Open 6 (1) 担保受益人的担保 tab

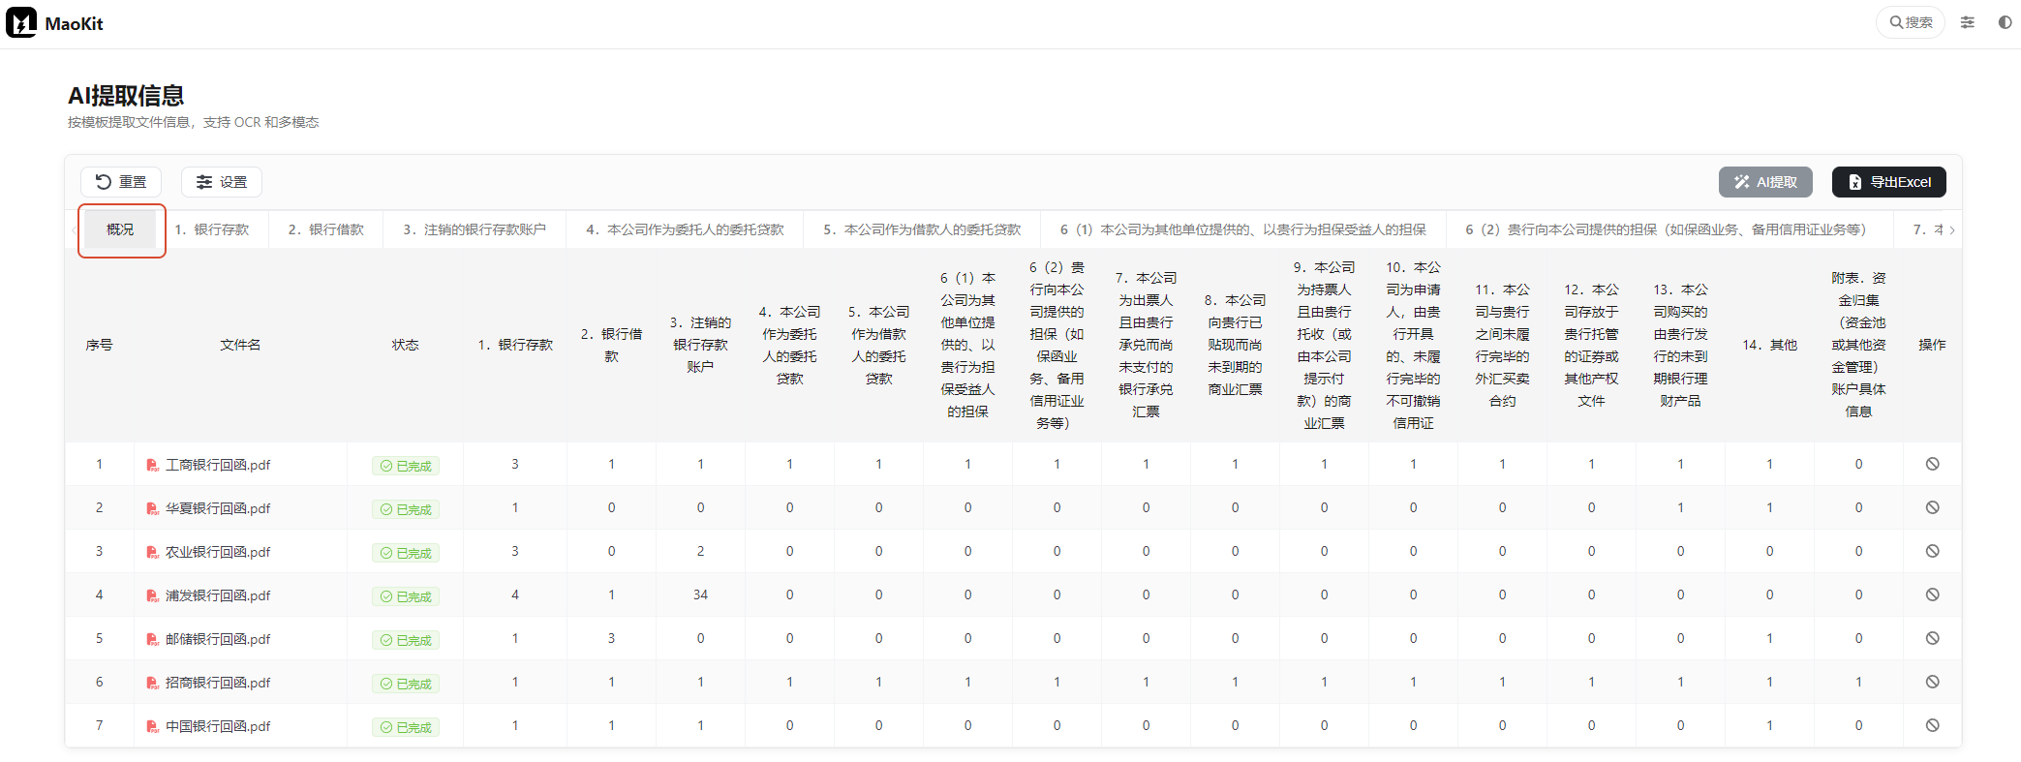click(1243, 229)
